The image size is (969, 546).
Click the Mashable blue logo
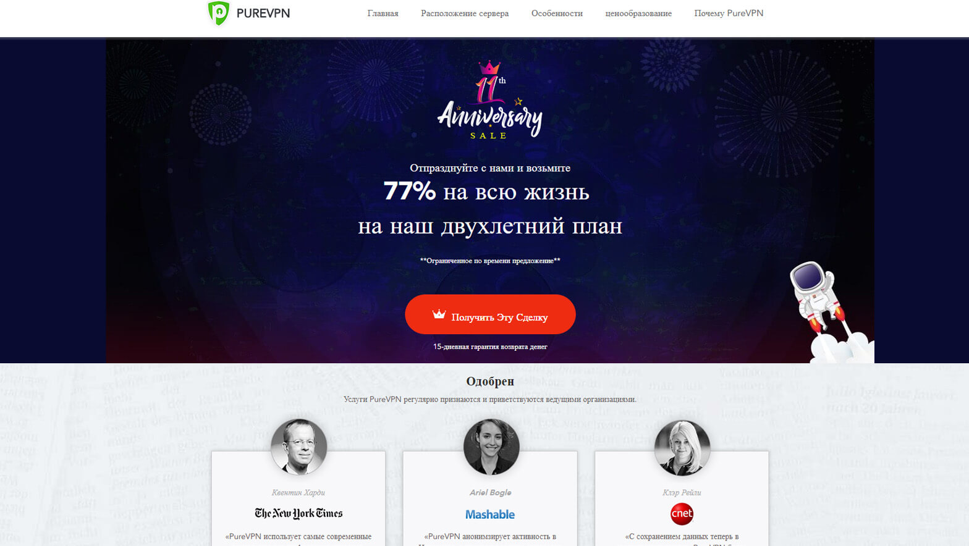pos(490,514)
